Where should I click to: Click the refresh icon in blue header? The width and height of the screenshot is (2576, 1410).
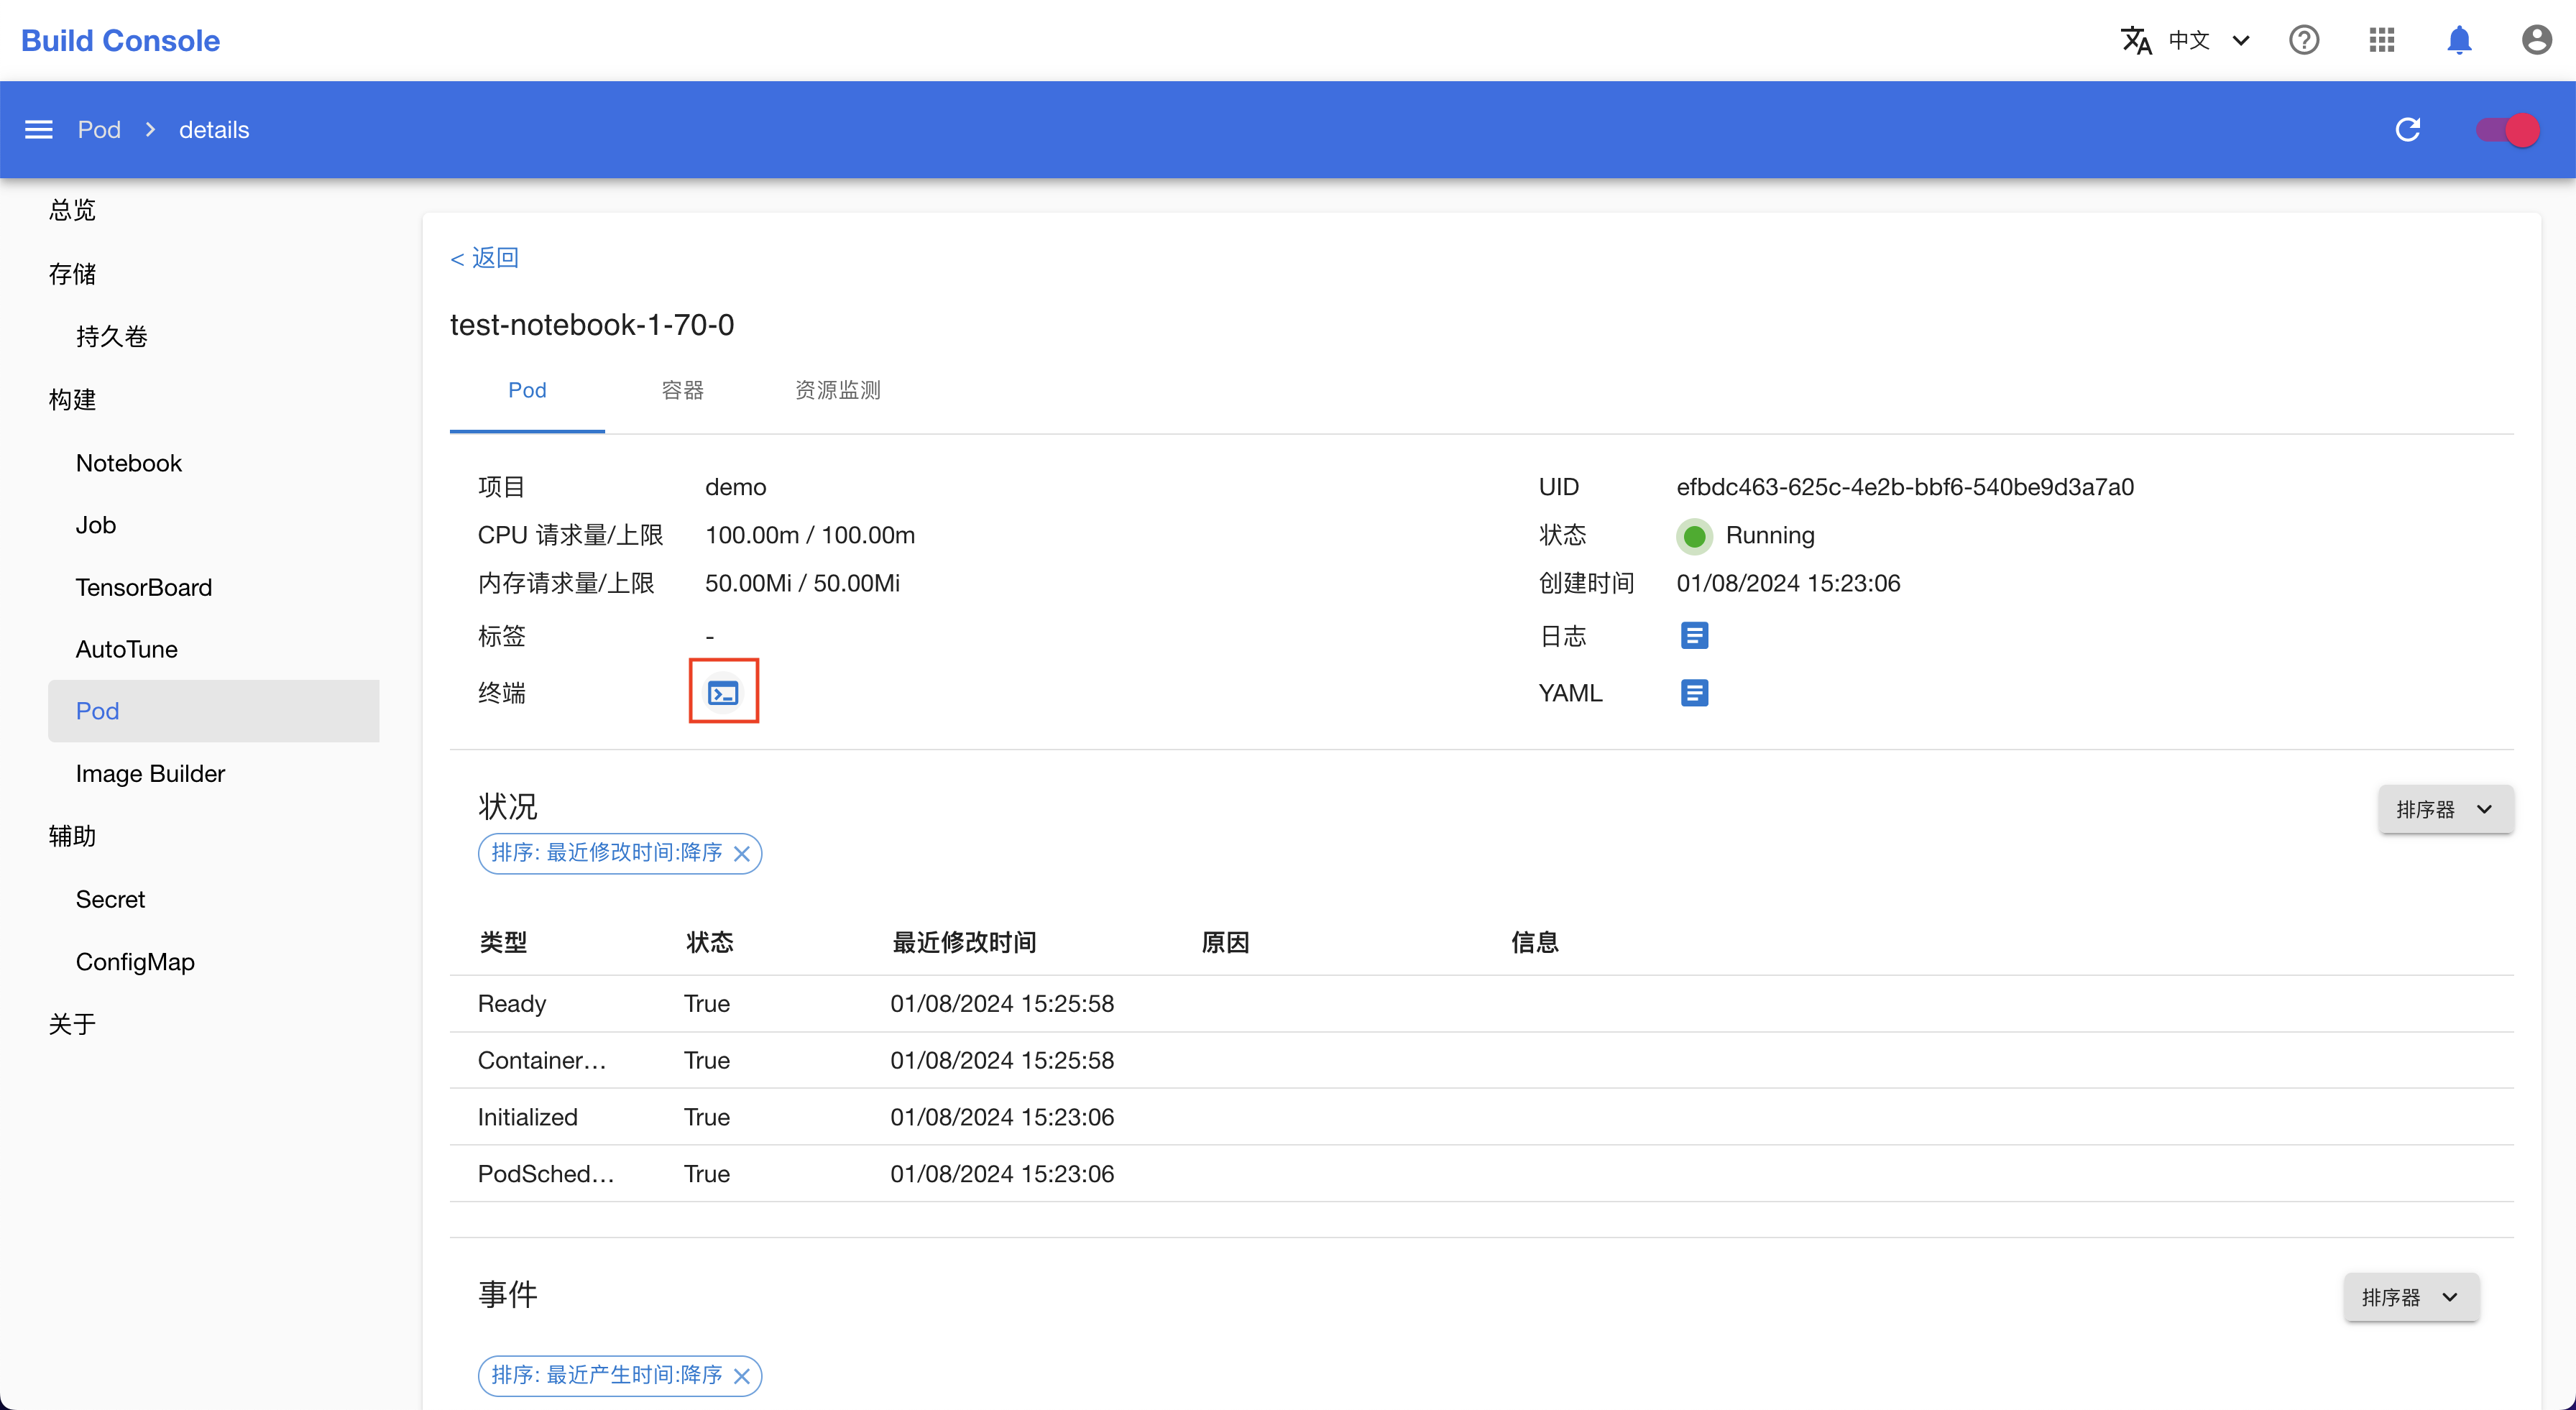coord(2408,130)
